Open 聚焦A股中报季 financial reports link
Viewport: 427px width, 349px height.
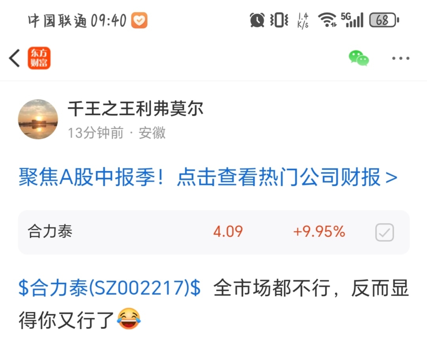(208, 177)
